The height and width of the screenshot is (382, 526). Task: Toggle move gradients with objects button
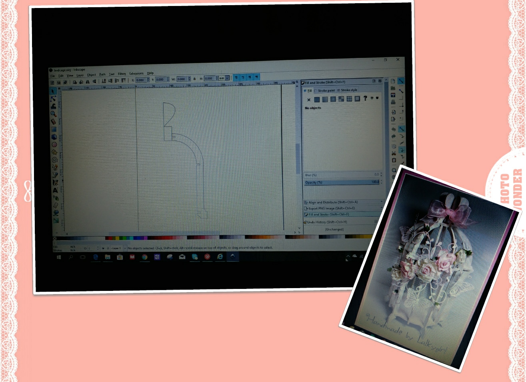point(250,77)
